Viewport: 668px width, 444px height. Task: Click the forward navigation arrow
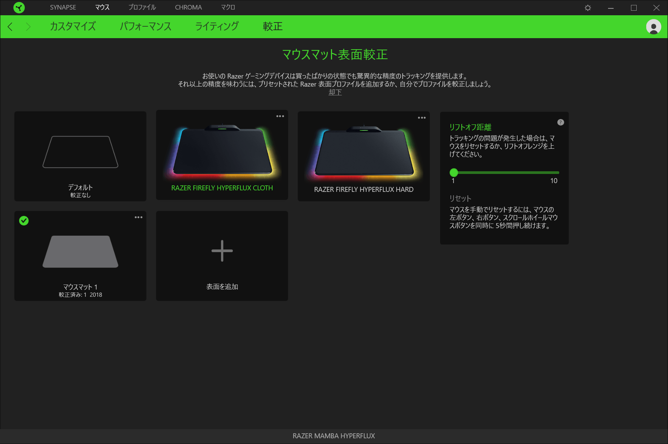pyautogui.click(x=28, y=27)
